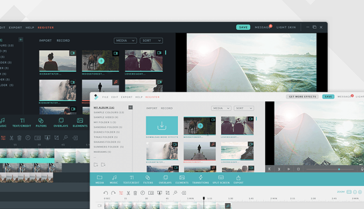Click the Download More Effects tile
This screenshot has height=209, width=364.
[162, 125]
